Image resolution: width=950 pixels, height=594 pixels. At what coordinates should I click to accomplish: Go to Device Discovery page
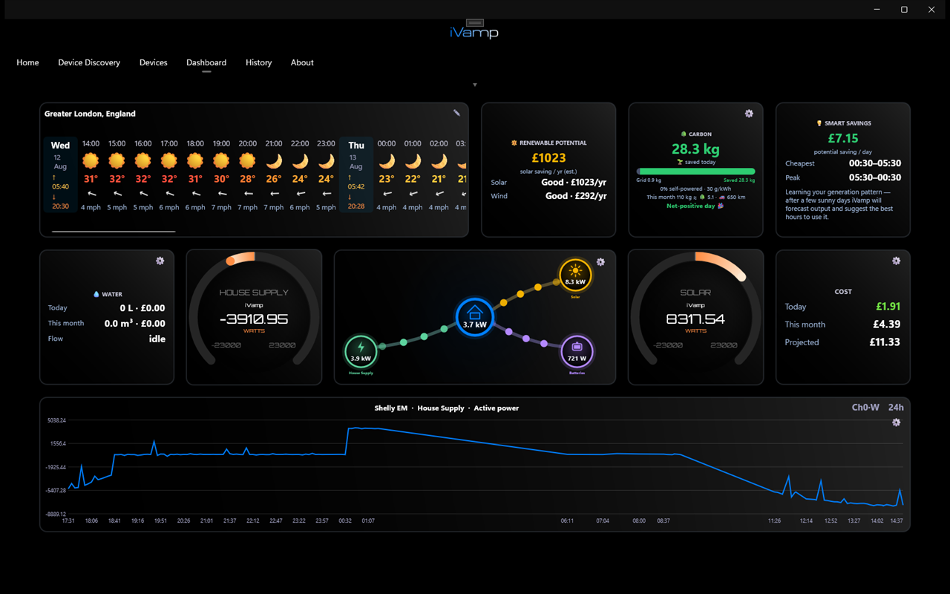tap(89, 62)
